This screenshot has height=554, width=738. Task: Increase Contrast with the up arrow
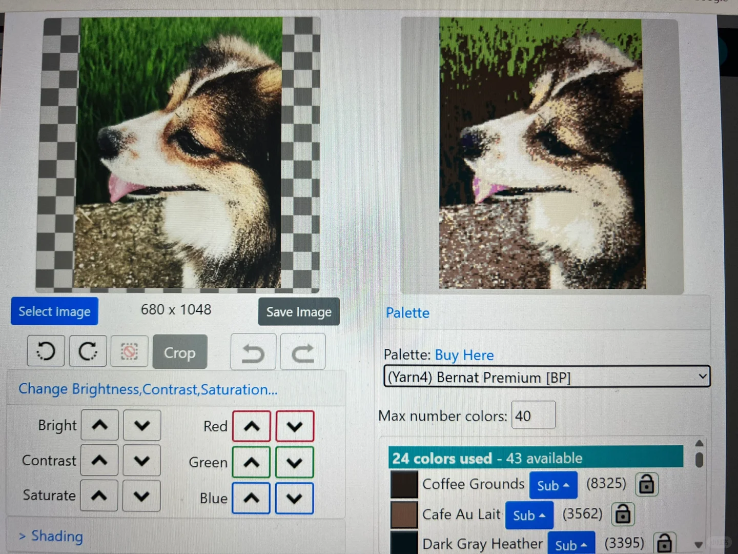[x=99, y=460]
